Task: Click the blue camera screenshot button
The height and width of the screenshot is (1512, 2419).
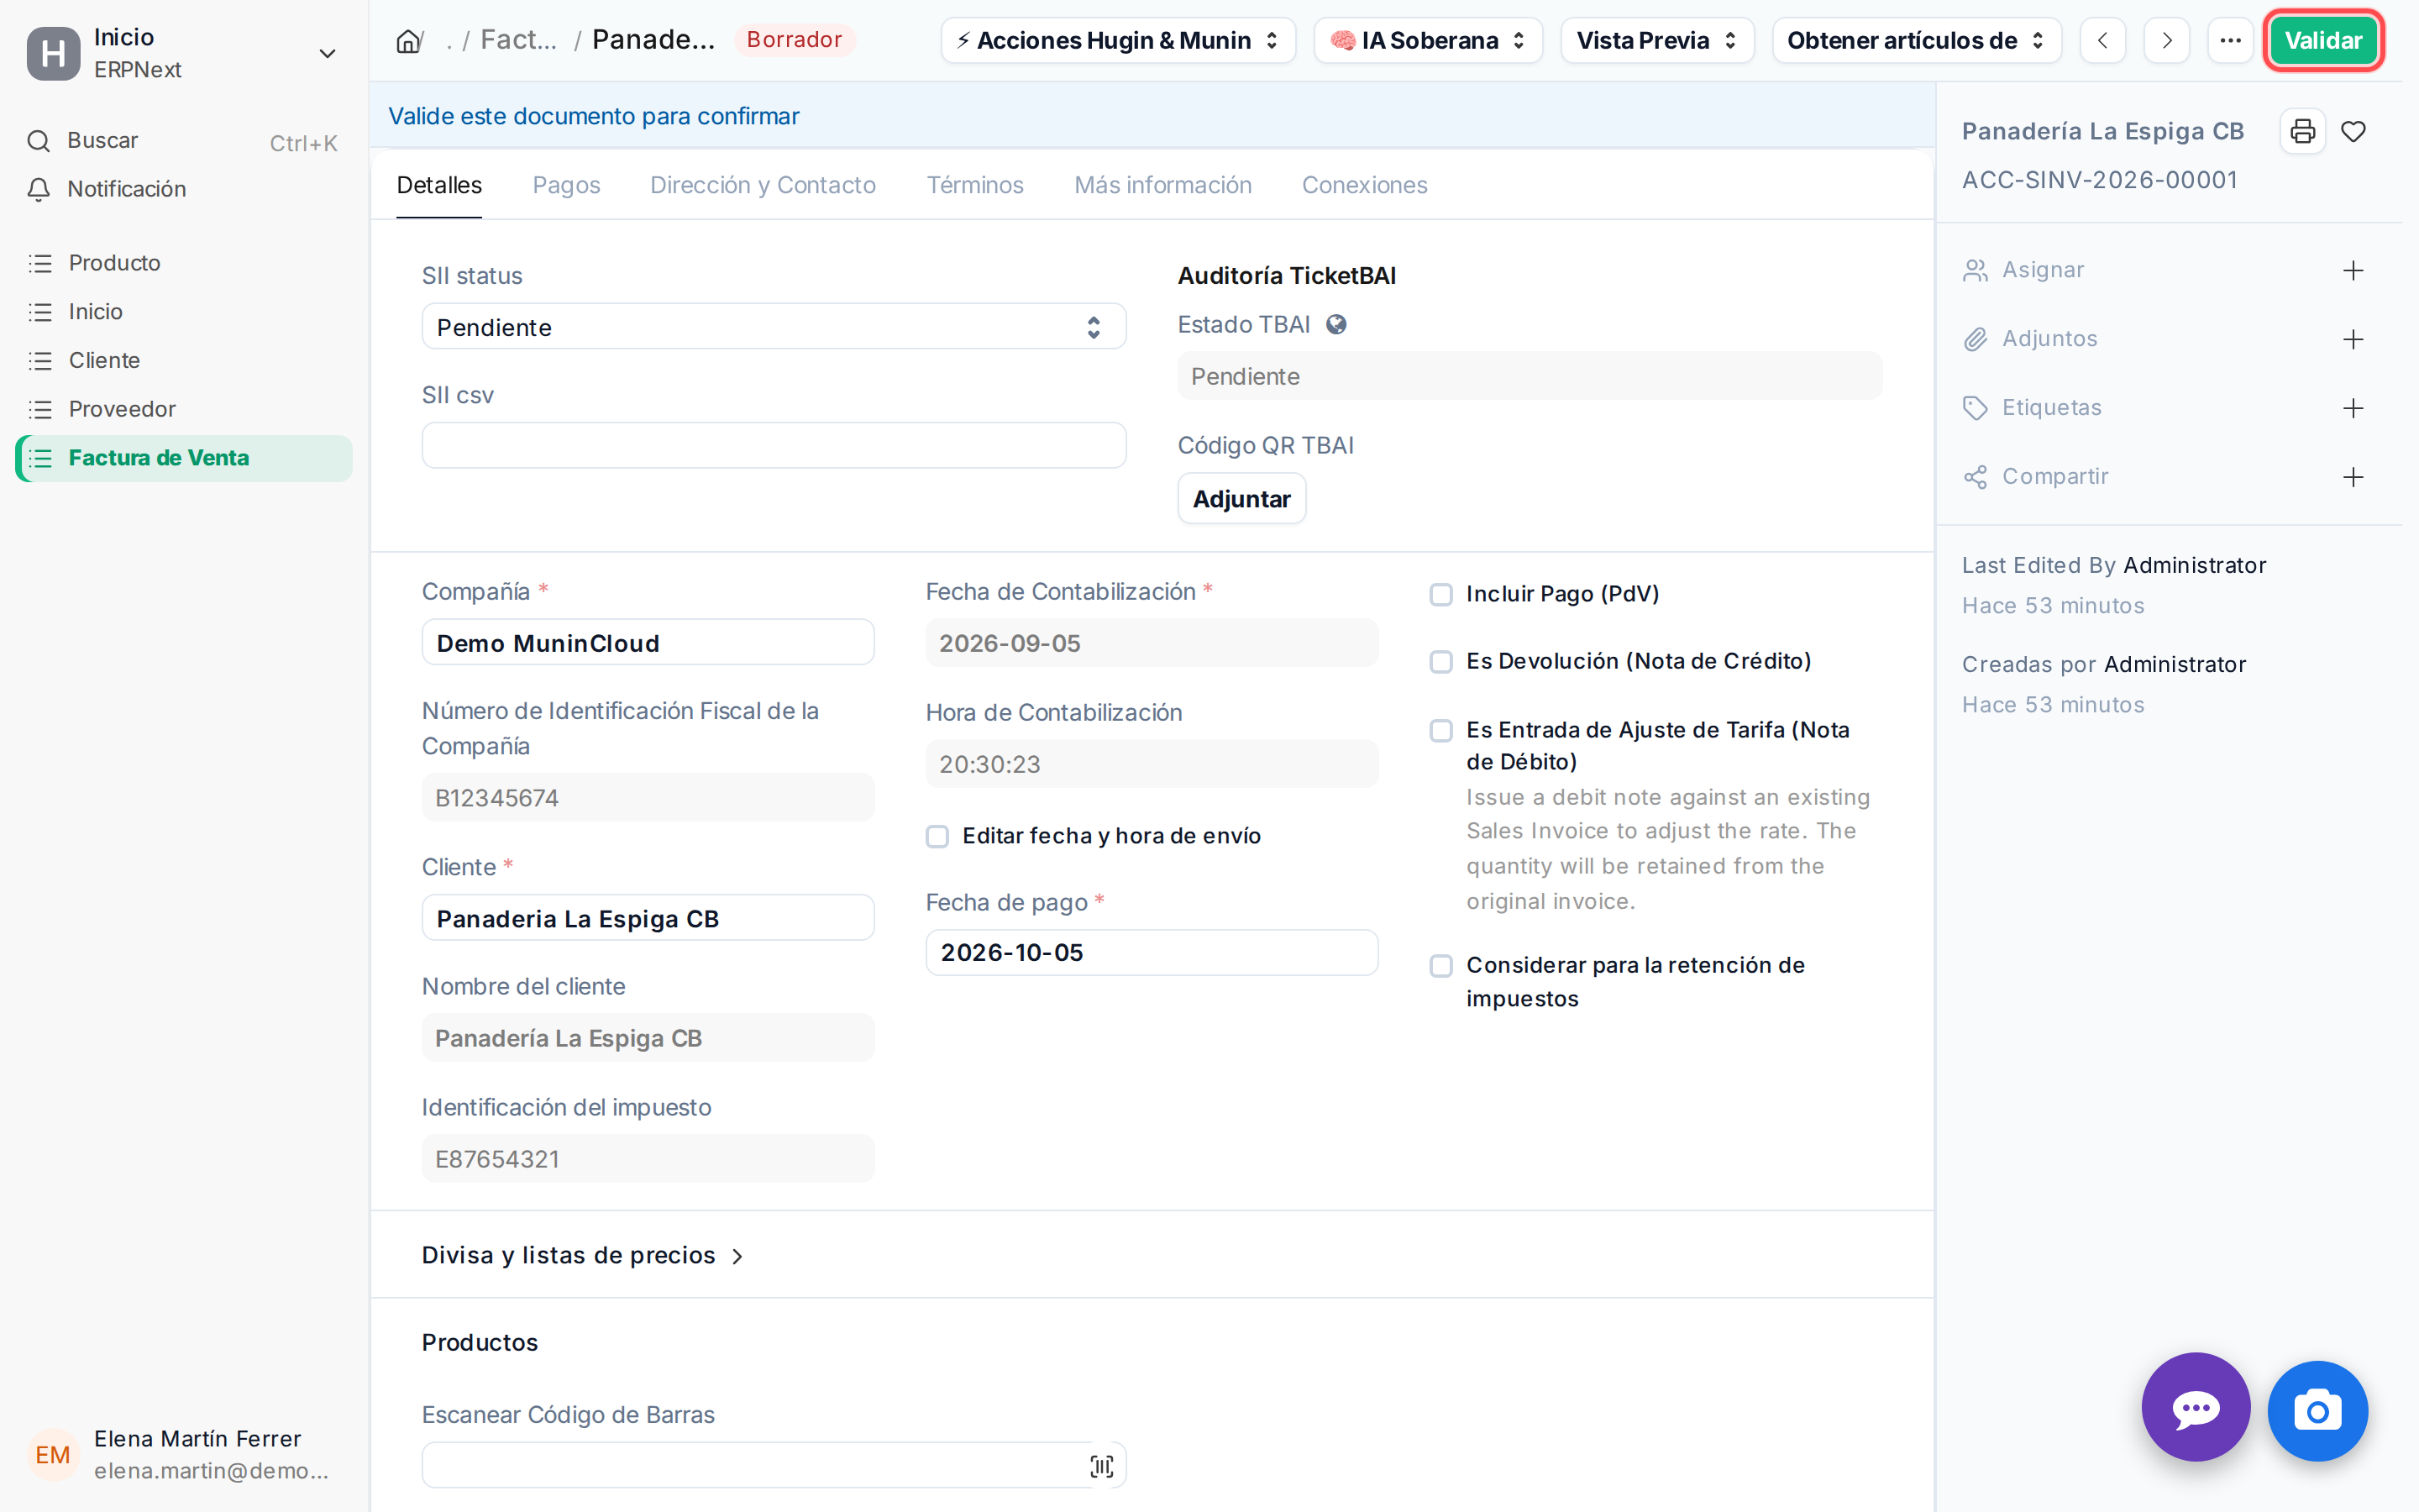Action: click(x=2317, y=1411)
